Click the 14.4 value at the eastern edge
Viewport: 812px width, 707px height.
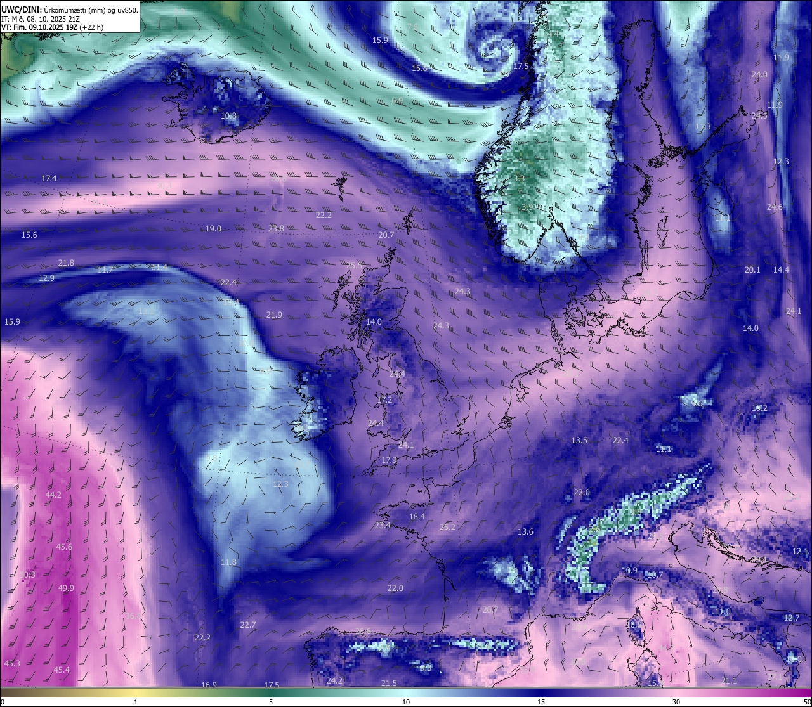(781, 270)
